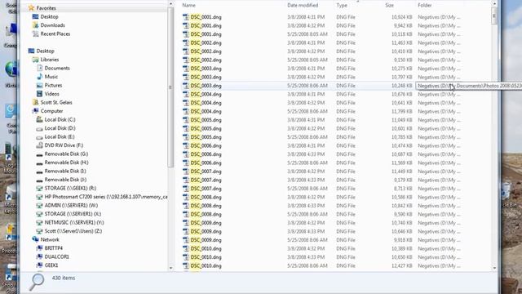Image resolution: width=522 pixels, height=294 pixels.
Task: Click DNG icon of DSC_0001.dng sized 10,924 KB
Action: [186, 17]
